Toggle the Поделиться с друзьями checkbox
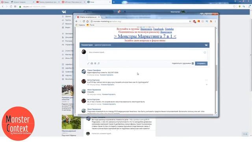The width and height of the screenshot is (252, 142). (x=193, y=64)
